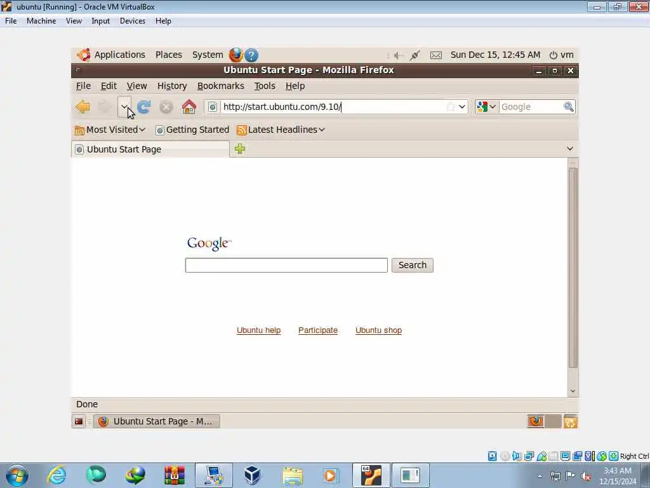Go back with the orange Back arrow
The height and width of the screenshot is (488, 650).
point(83,107)
